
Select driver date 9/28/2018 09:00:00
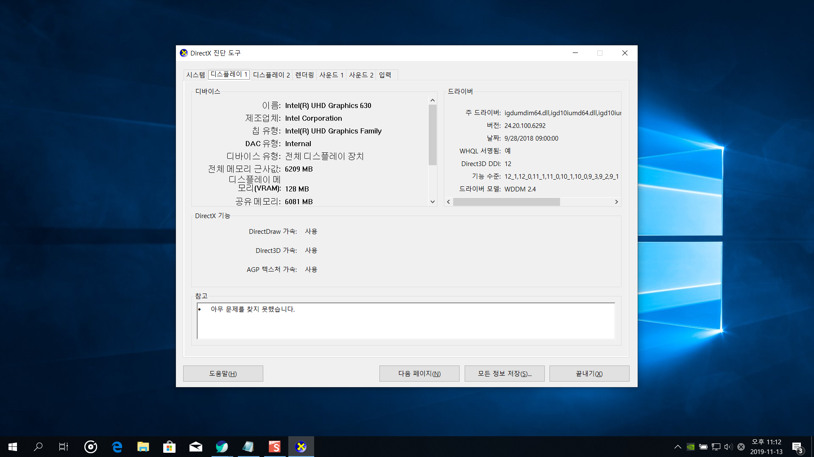tap(531, 138)
